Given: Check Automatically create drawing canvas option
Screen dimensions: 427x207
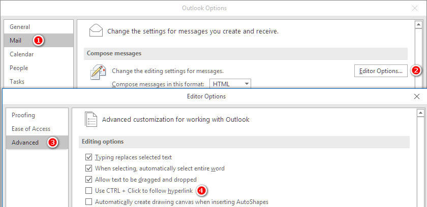Looking at the screenshot, I should pos(88,202).
